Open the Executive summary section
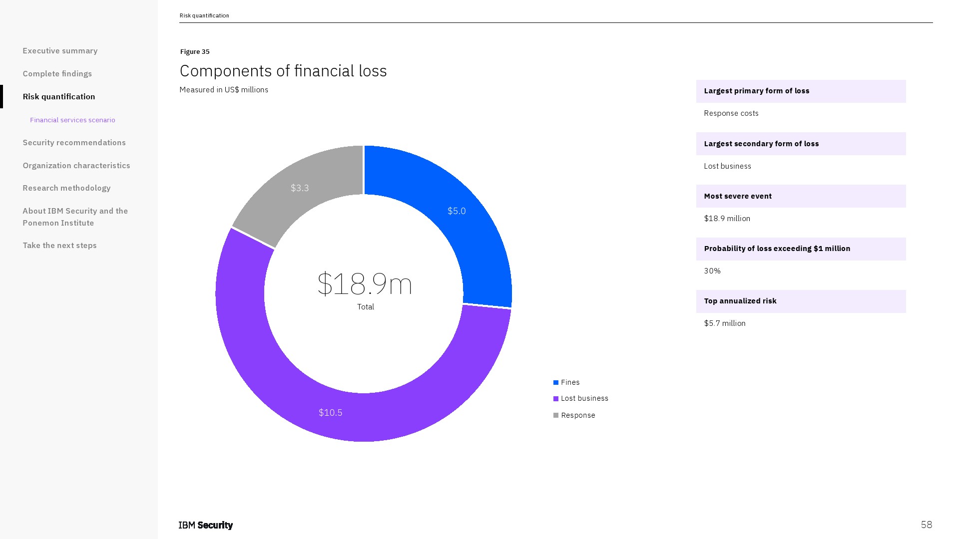959x539 pixels. pos(60,51)
